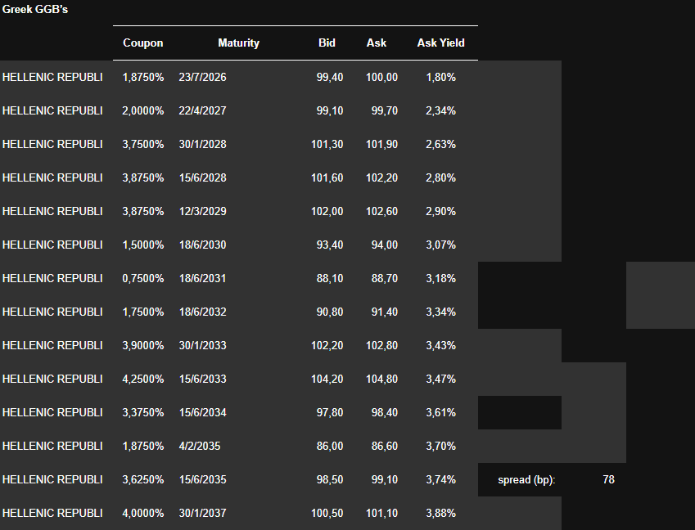Viewport: 695px width, 530px height.
Task: Select the 15/6/2035 maturity cell
Action: (x=202, y=479)
